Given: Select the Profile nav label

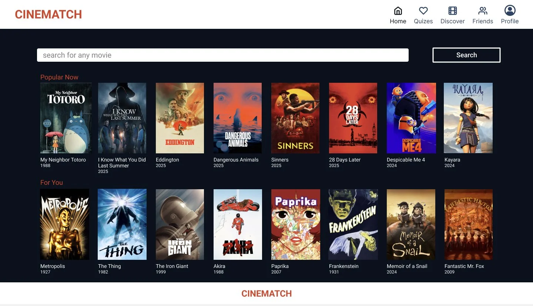Looking at the screenshot, I should pos(510,21).
